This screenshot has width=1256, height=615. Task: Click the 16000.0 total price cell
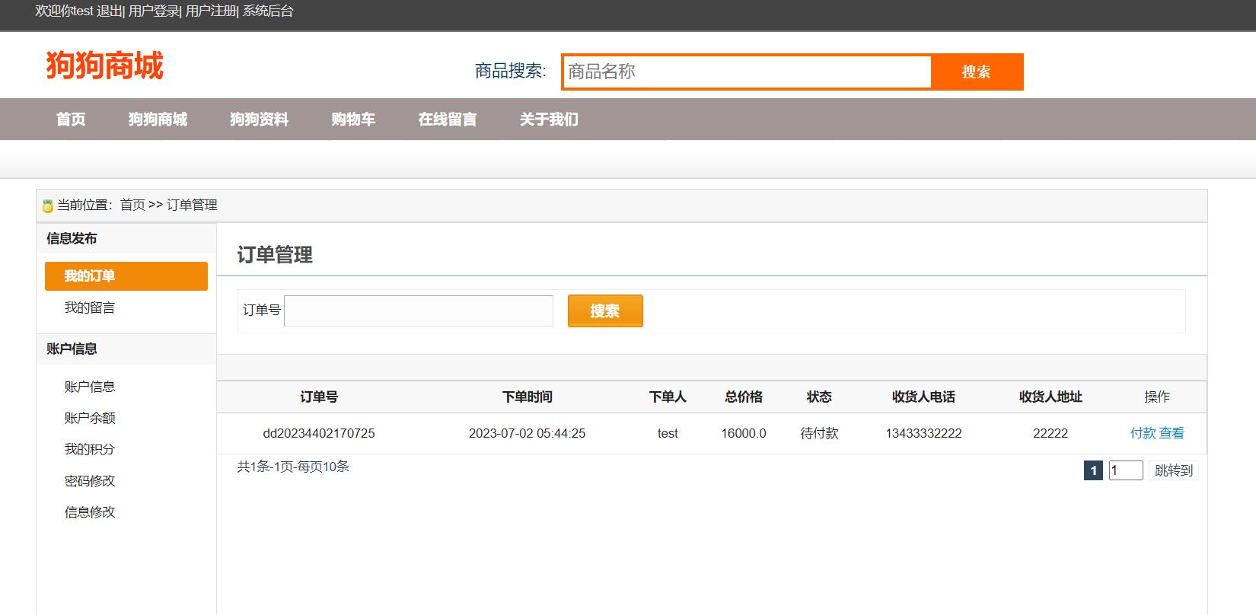[744, 433]
